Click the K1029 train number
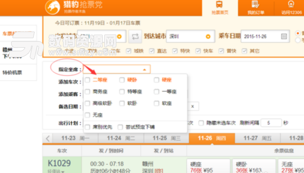The height and width of the screenshot is (173, 304). [x=59, y=163]
